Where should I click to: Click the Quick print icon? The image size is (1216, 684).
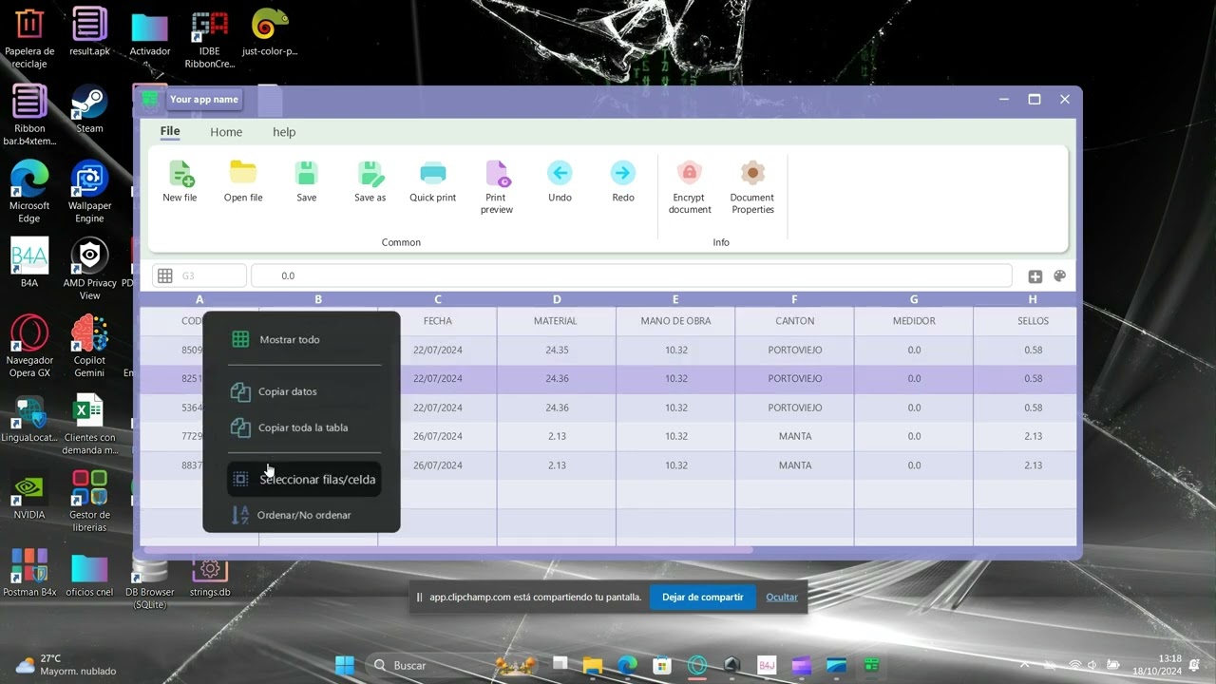pyautogui.click(x=433, y=173)
